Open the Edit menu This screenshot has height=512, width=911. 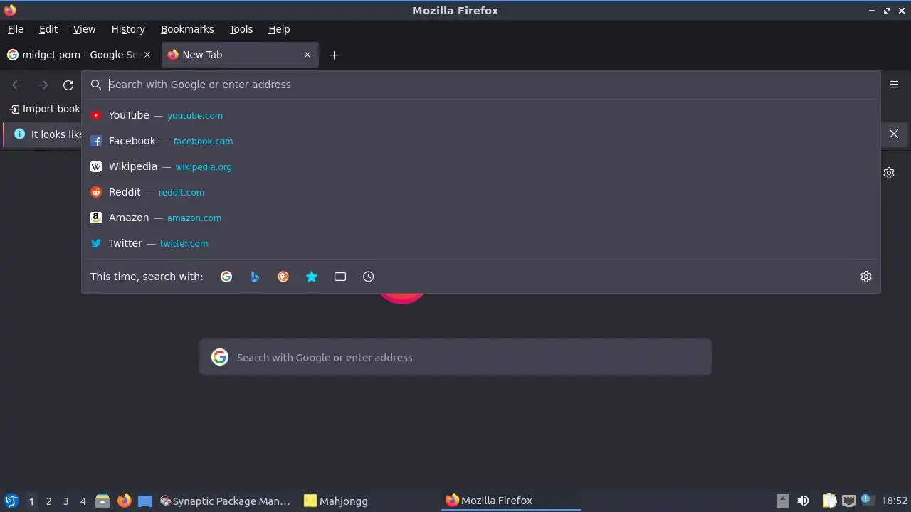click(x=48, y=29)
